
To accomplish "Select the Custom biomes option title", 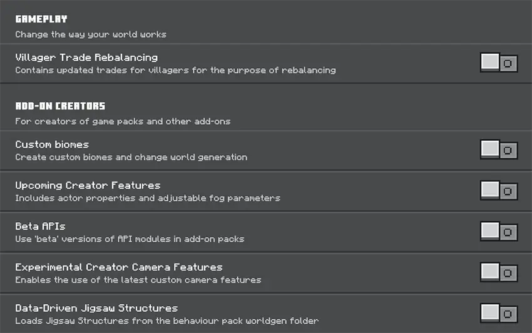I will coord(52,145).
